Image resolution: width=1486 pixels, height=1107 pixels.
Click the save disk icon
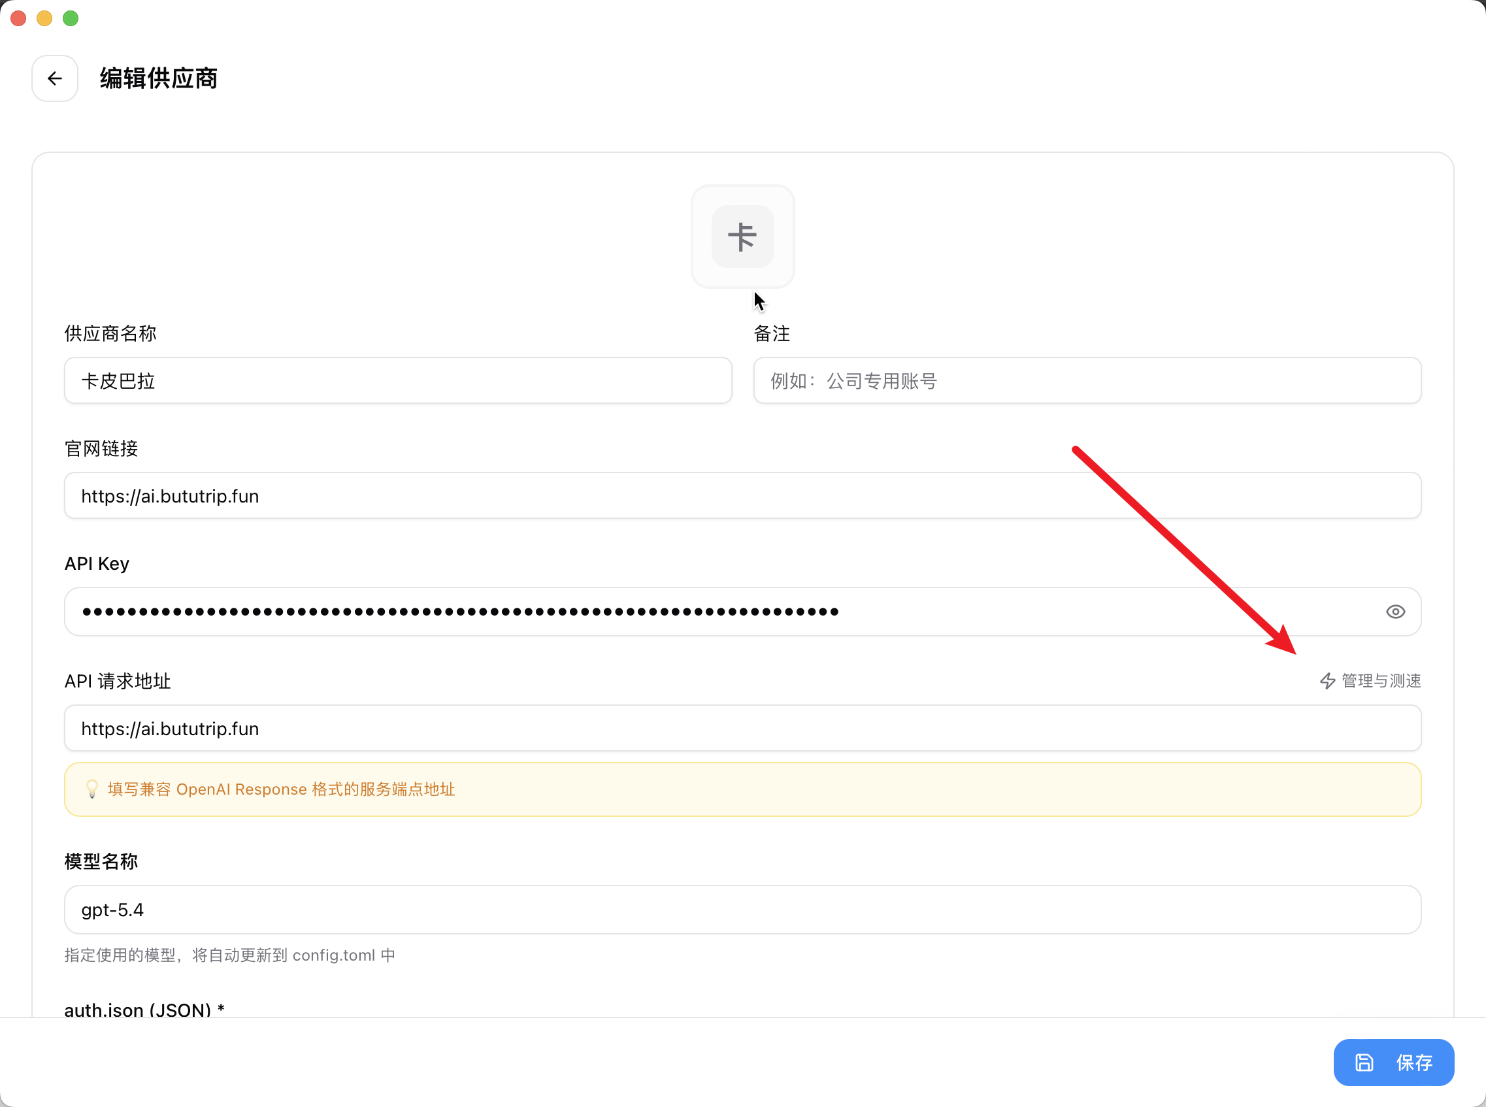coord(1364,1062)
